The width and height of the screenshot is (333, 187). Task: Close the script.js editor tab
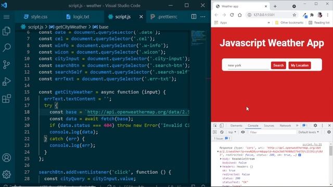click(x=141, y=17)
